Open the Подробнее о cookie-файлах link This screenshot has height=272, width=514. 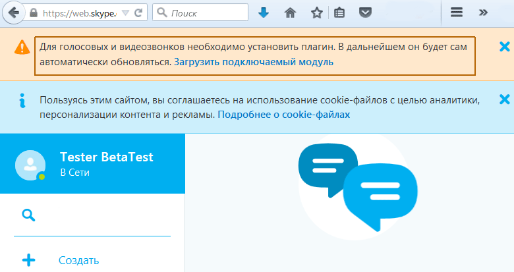click(x=284, y=114)
